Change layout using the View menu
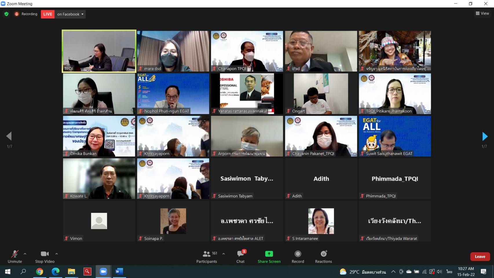 pyautogui.click(x=482, y=13)
